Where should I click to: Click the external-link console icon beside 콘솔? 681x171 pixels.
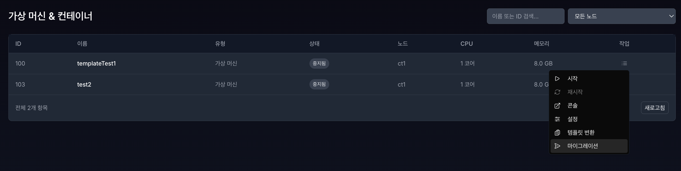tap(557, 105)
